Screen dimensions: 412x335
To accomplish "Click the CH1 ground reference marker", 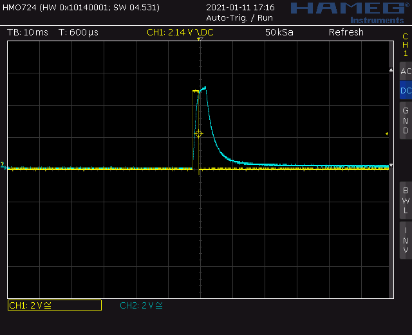I will 3,166.
